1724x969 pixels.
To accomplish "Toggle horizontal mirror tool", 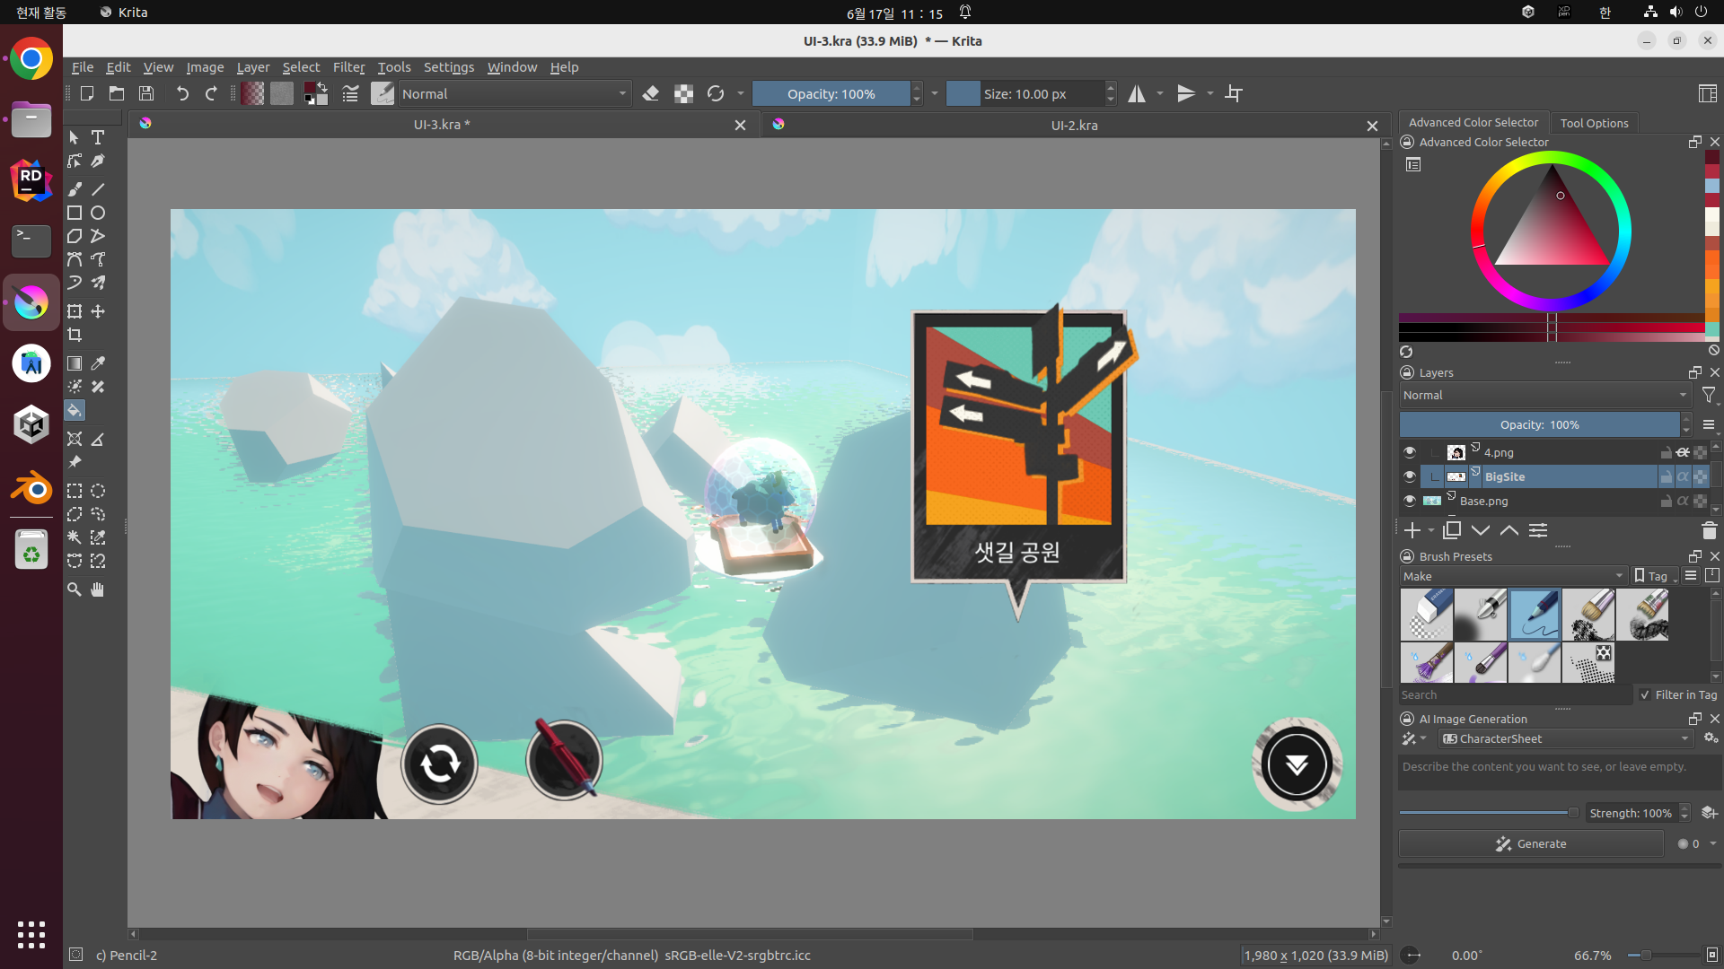I will click(x=1137, y=93).
